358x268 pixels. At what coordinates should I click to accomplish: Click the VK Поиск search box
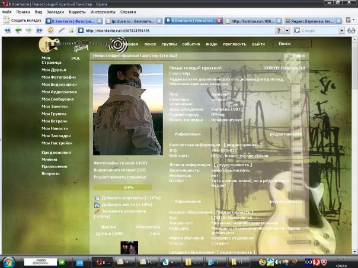coord(292,44)
